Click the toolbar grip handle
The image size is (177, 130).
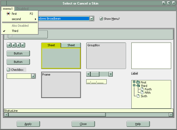click(11, 35)
